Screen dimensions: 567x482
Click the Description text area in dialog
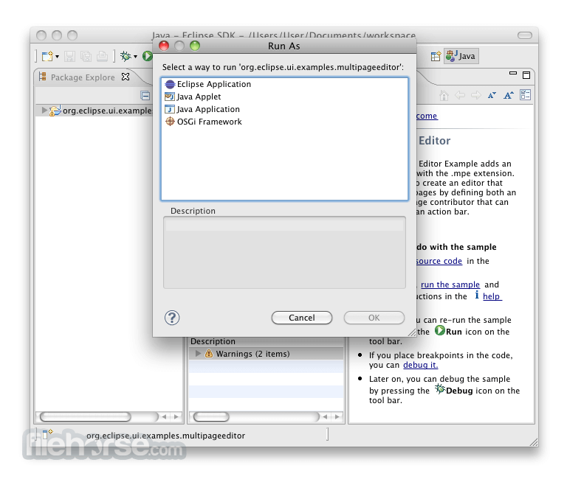[x=284, y=252]
